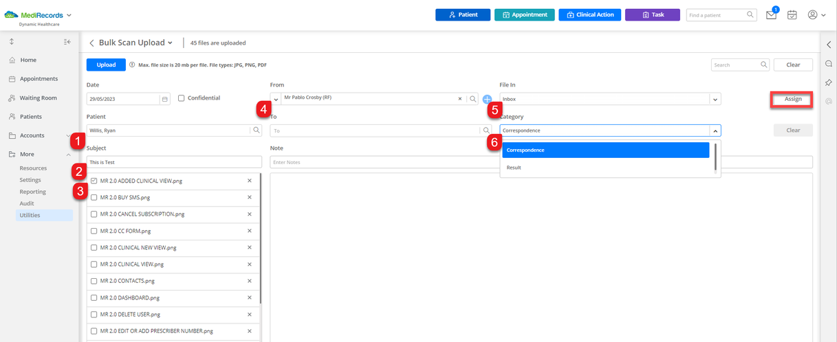Check the MR 2.0 CONTACTS.png checkbox
The width and height of the screenshot is (837, 342).
[x=94, y=281]
